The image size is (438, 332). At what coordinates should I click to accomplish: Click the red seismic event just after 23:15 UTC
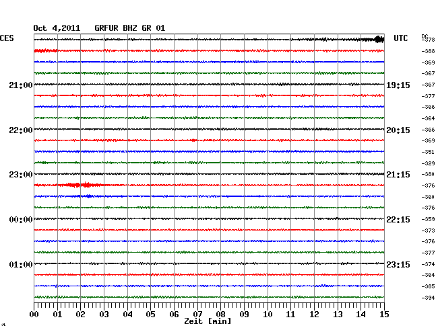point(80,185)
